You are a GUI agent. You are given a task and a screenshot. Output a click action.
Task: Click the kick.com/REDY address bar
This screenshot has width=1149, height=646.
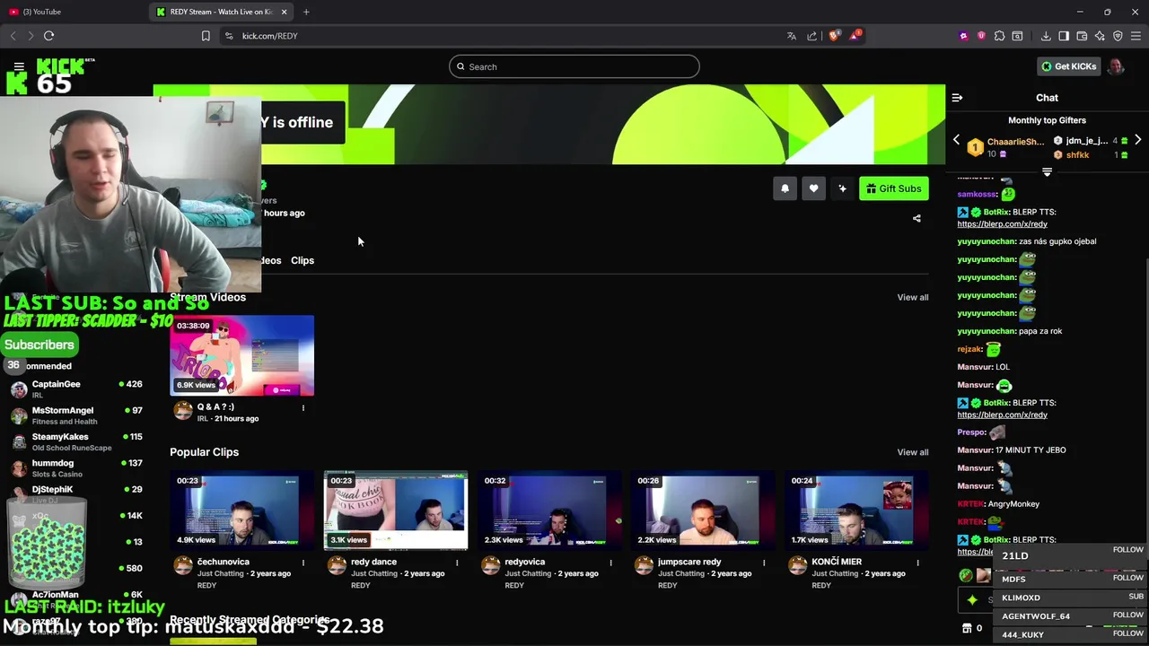pos(503,36)
